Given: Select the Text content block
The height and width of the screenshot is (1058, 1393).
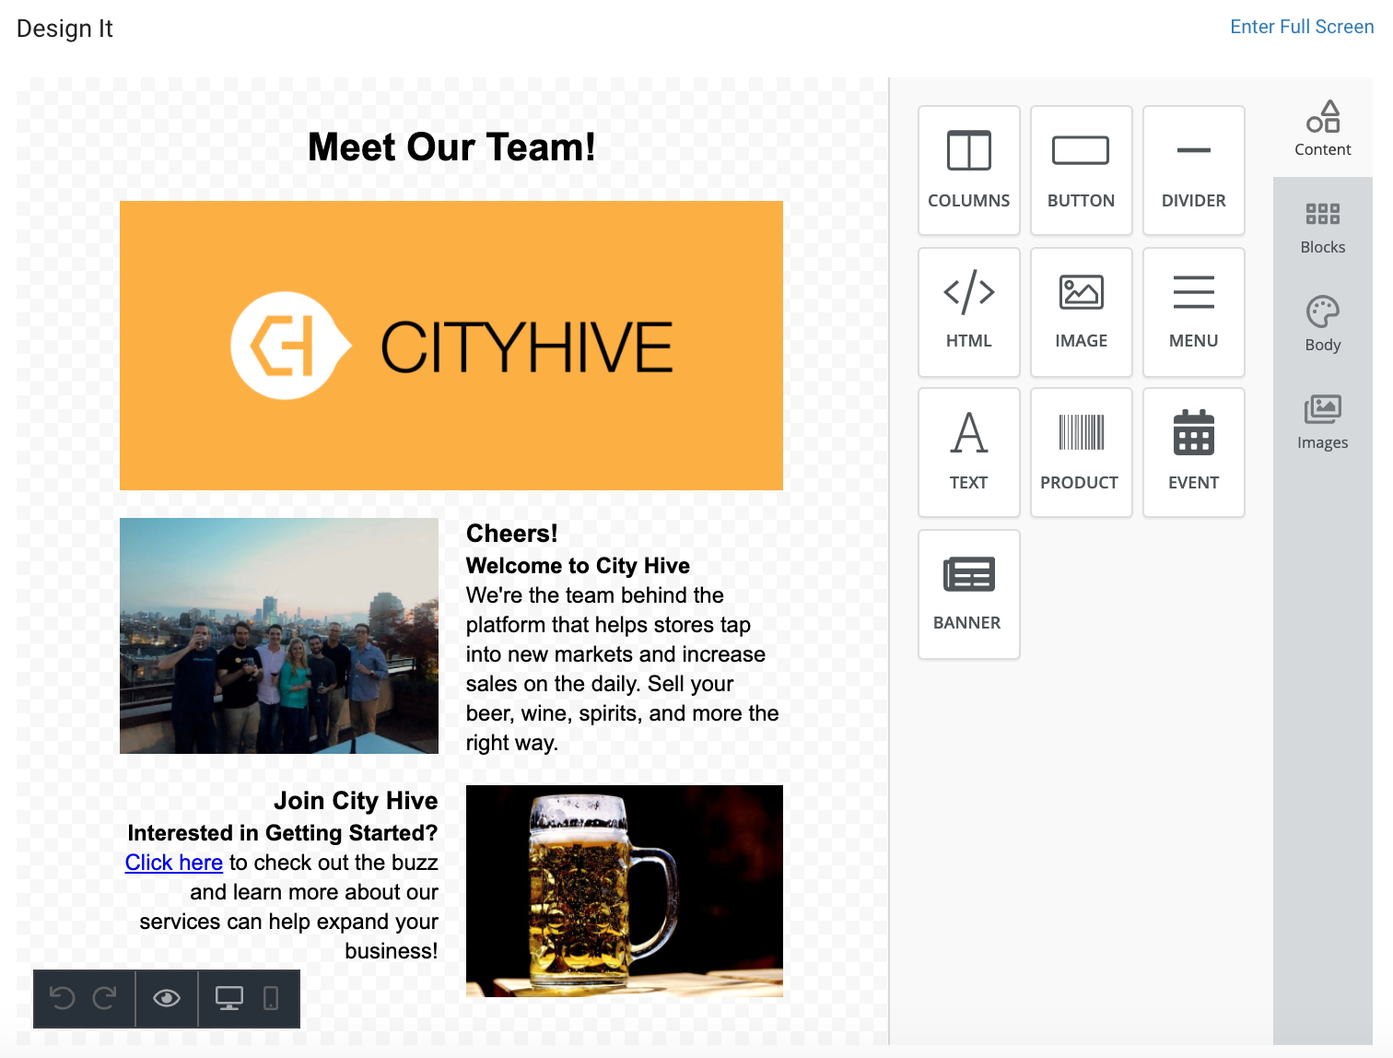Looking at the screenshot, I should 968,453.
